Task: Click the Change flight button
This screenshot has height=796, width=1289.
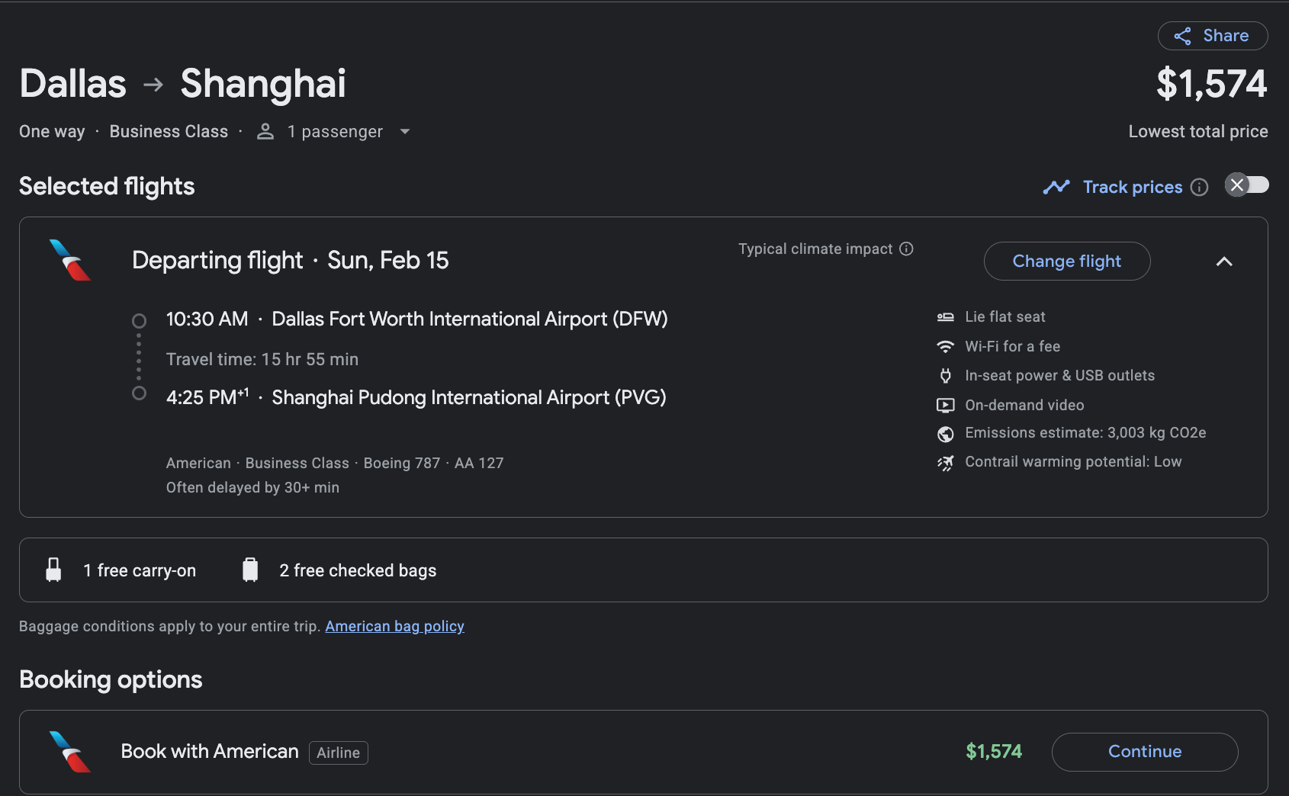Action: tap(1066, 262)
